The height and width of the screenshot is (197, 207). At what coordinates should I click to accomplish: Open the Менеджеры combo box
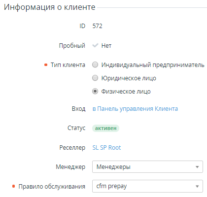[147, 167]
